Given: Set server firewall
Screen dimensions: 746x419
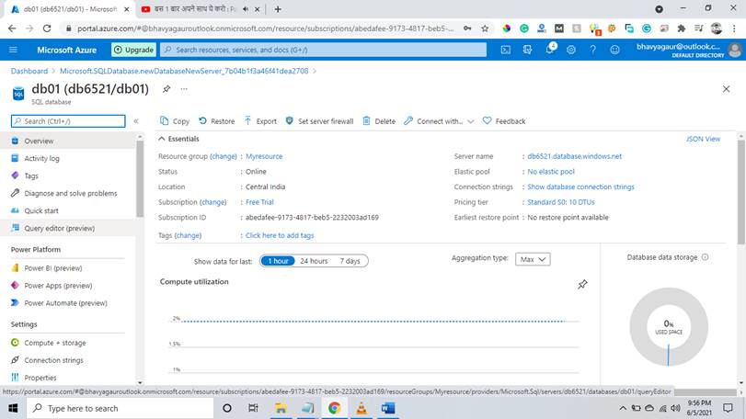Looking at the screenshot, I should coord(319,121).
